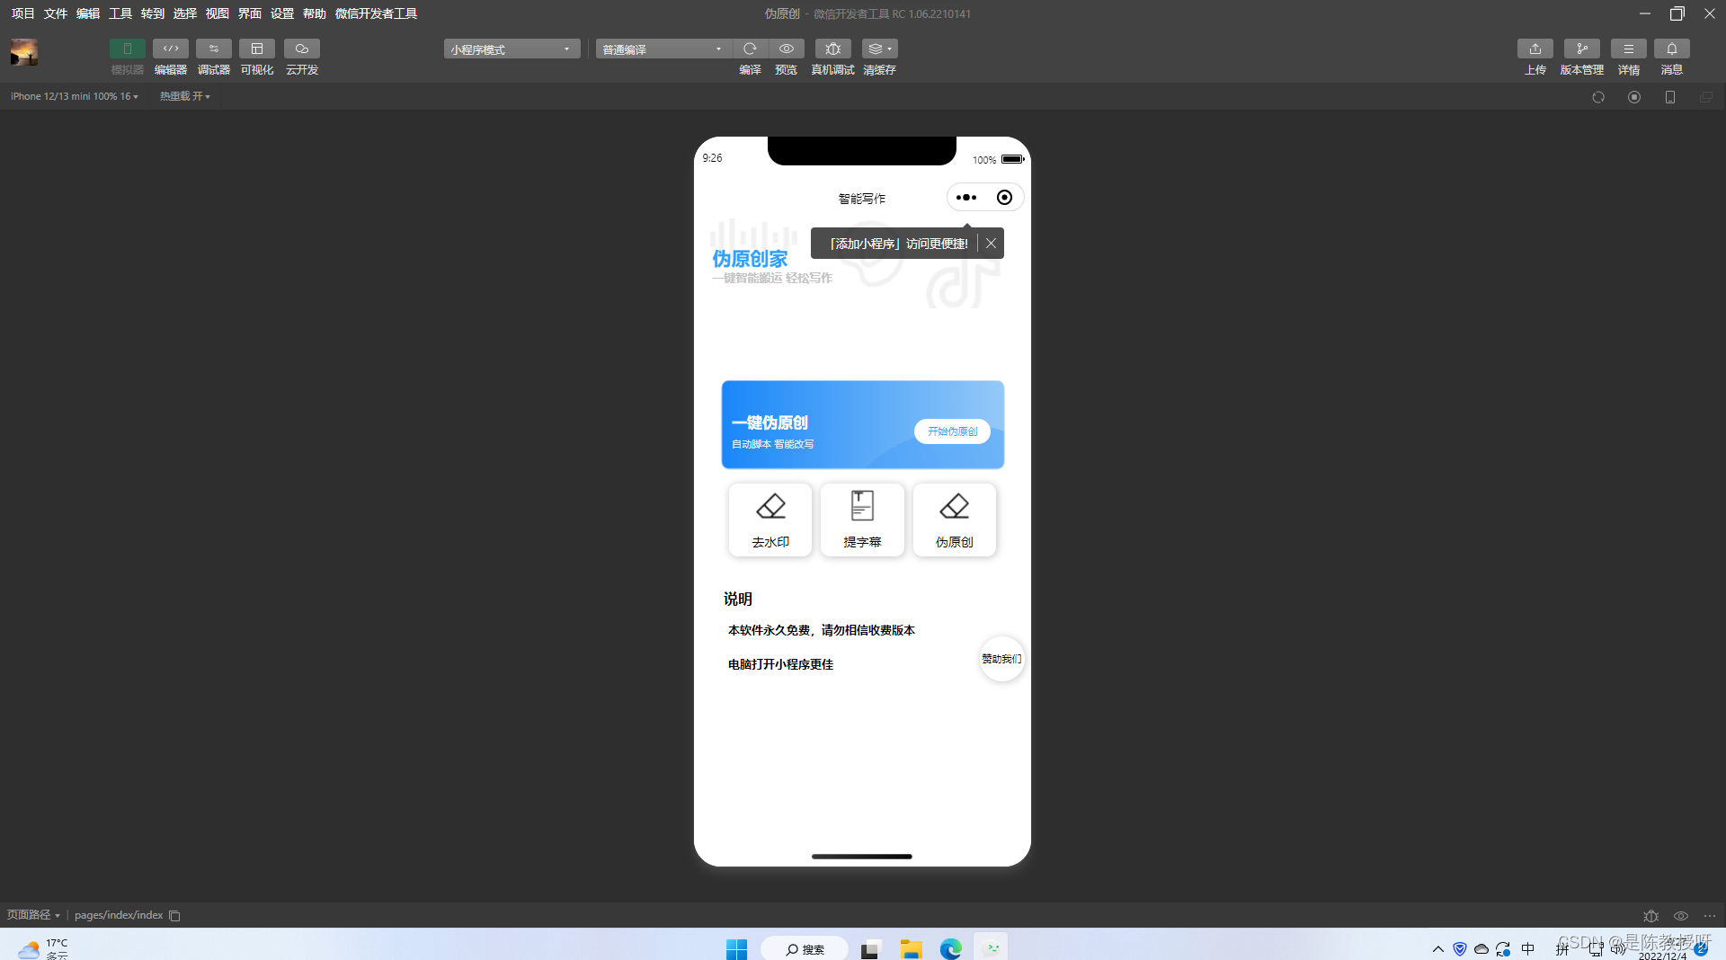The height and width of the screenshot is (960, 1726).
Task: Click the text 本软件永久免费，请勿相信收费版本
Action: [821, 630]
